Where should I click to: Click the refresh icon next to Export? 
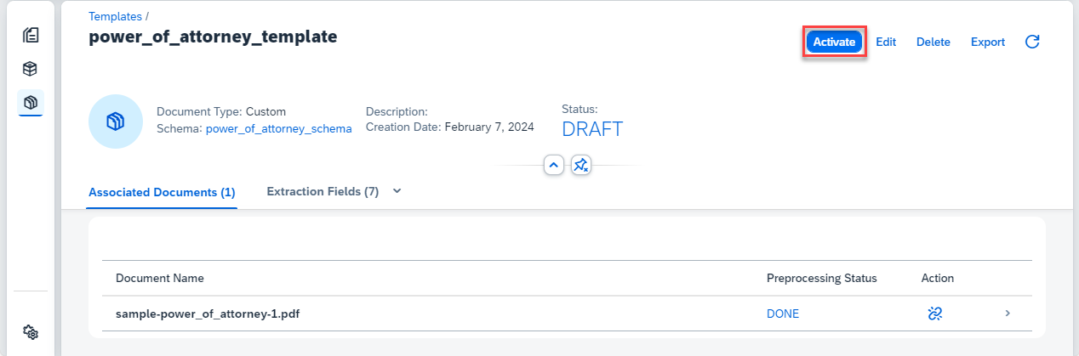(x=1032, y=42)
